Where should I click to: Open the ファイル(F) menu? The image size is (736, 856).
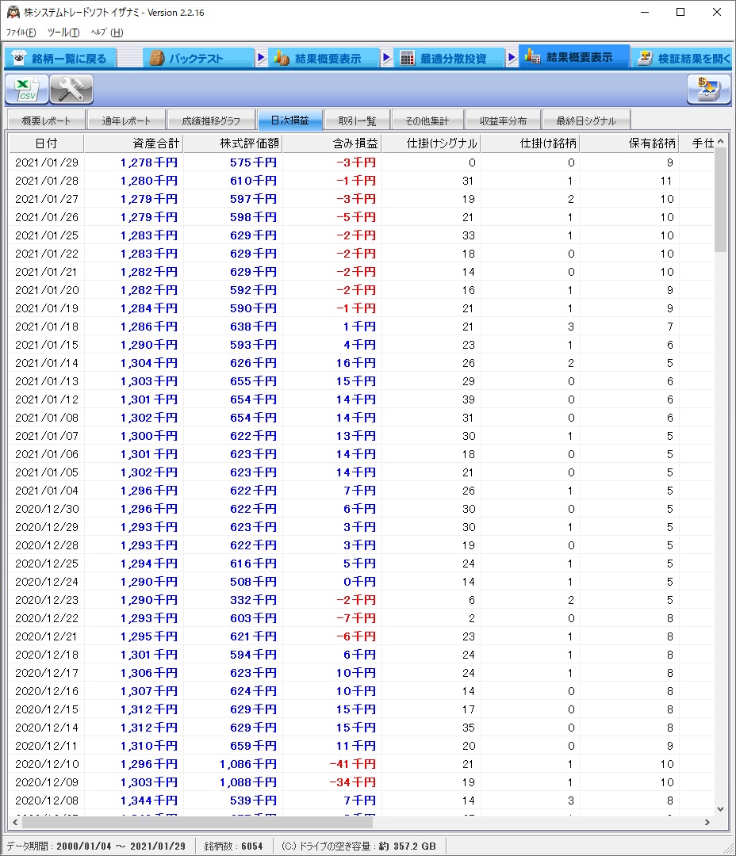(21, 32)
